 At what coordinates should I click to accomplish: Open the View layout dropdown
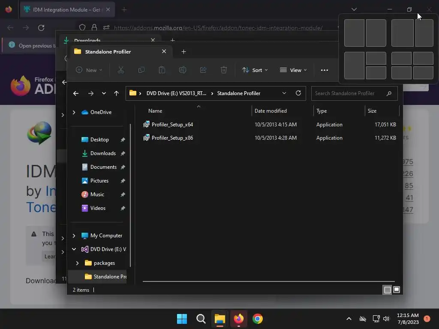(293, 70)
